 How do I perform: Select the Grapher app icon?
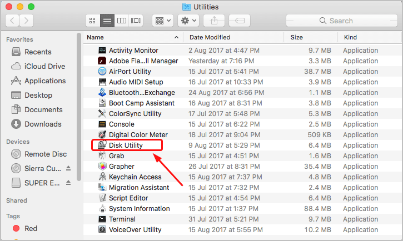point(102,167)
